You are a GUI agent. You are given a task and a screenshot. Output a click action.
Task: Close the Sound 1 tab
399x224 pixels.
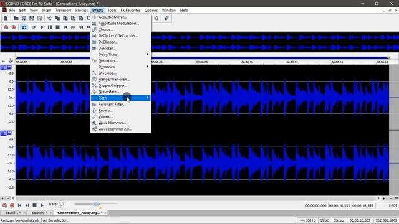coord(24,213)
